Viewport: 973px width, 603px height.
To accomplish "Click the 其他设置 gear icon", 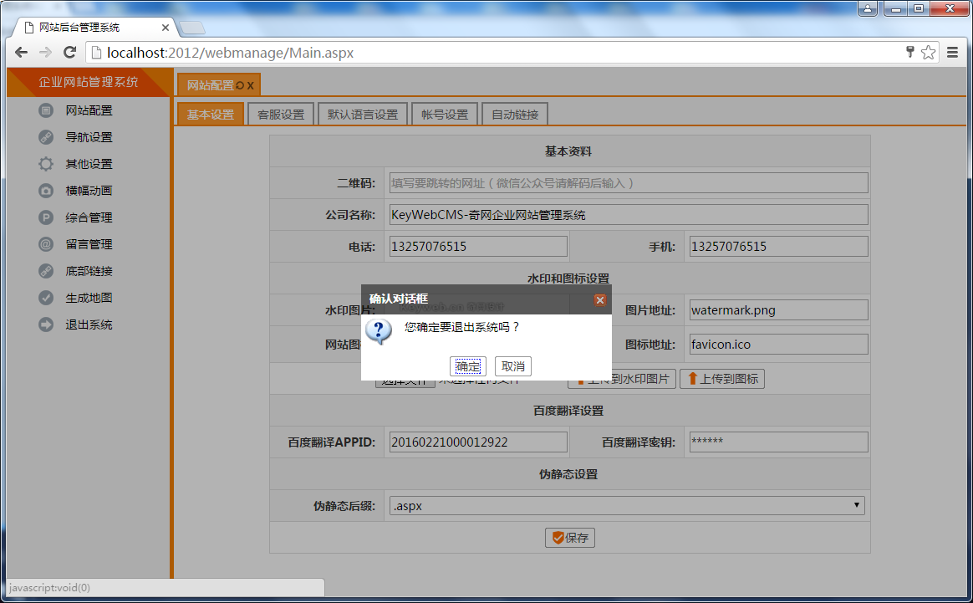I will (x=46, y=164).
